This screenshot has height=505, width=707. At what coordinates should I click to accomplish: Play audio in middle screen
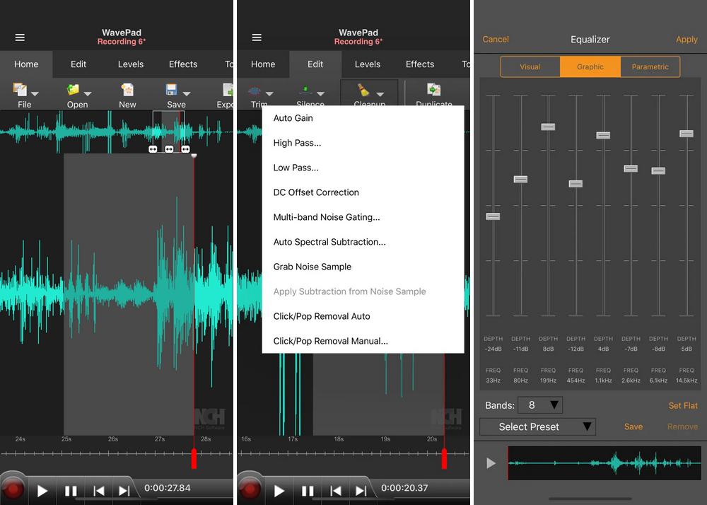pyautogui.click(x=279, y=491)
